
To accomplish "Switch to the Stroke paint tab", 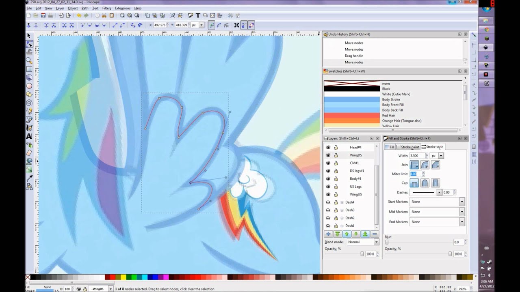I will pyautogui.click(x=408, y=147).
